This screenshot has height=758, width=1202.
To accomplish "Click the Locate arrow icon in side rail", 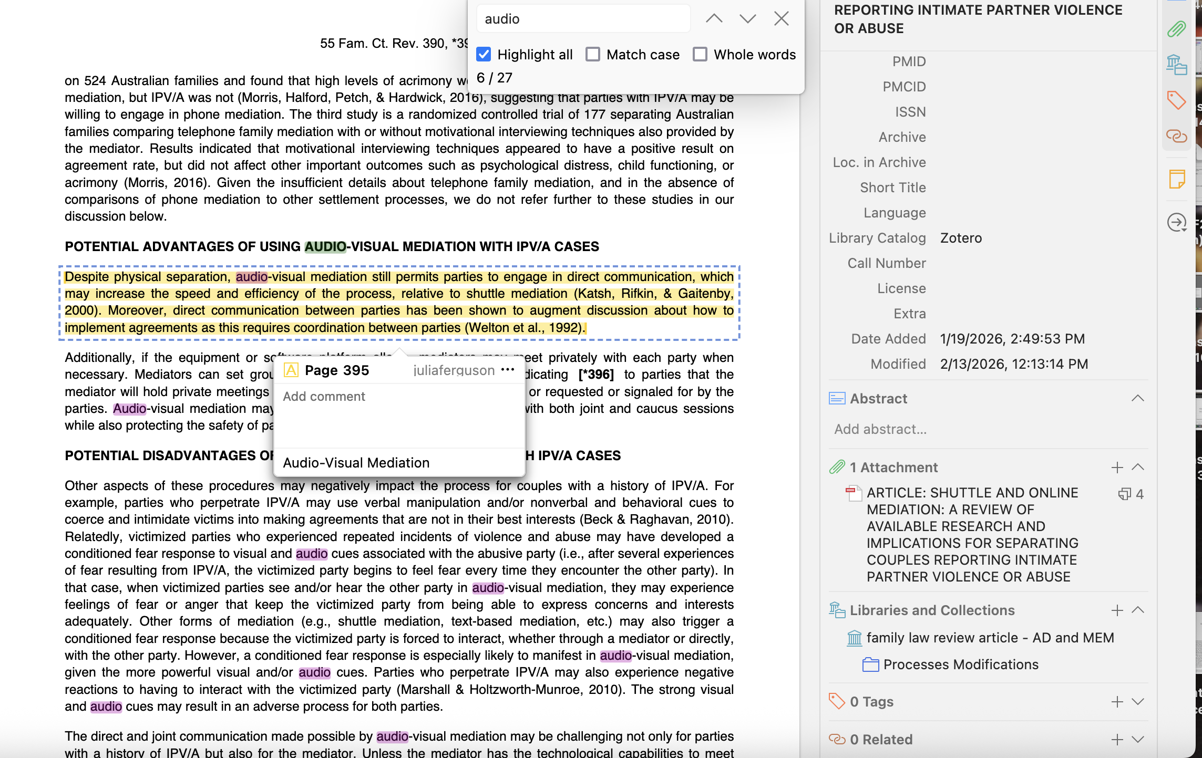I will pos(1176,223).
